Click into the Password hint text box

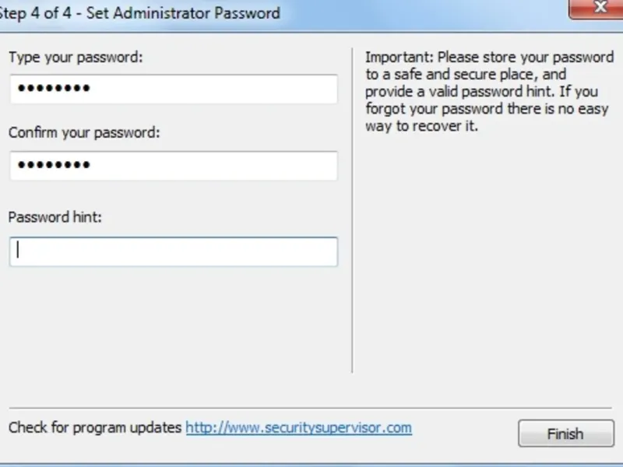click(173, 251)
